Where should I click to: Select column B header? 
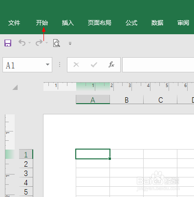[x=127, y=100]
